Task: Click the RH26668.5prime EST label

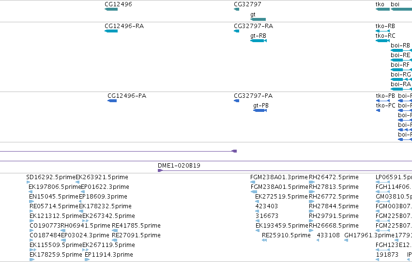Action: (x=334, y=226)
